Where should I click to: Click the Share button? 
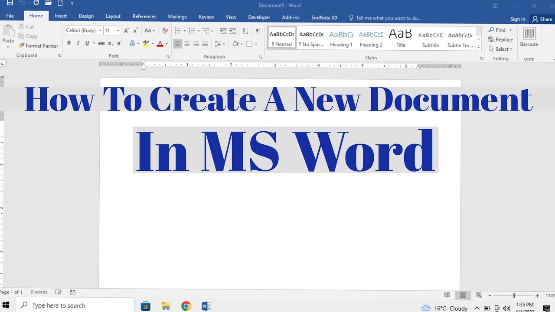click(x=542, y=19)
